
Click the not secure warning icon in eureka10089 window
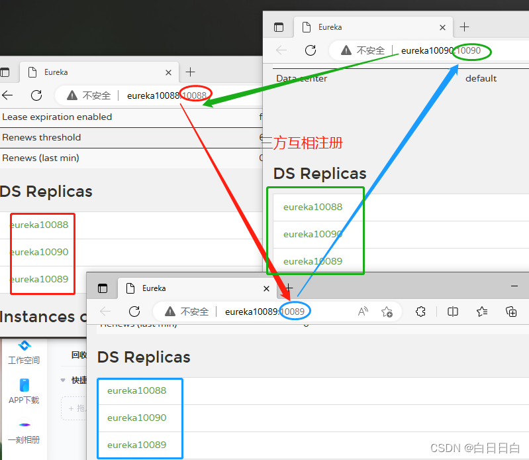tap(170, 312)
